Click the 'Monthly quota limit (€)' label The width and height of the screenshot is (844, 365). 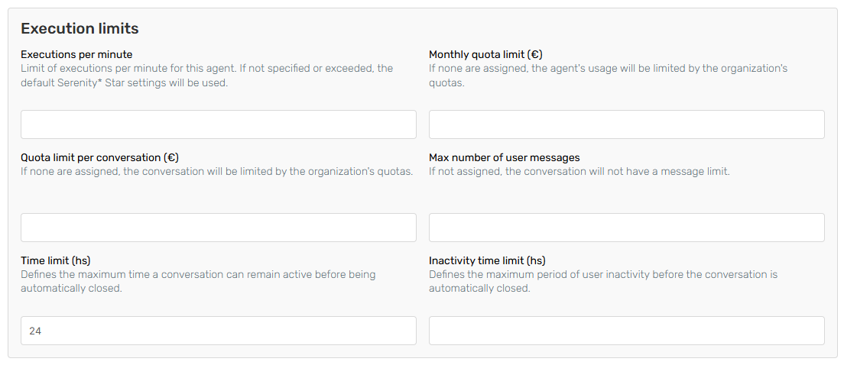[485, 55]
